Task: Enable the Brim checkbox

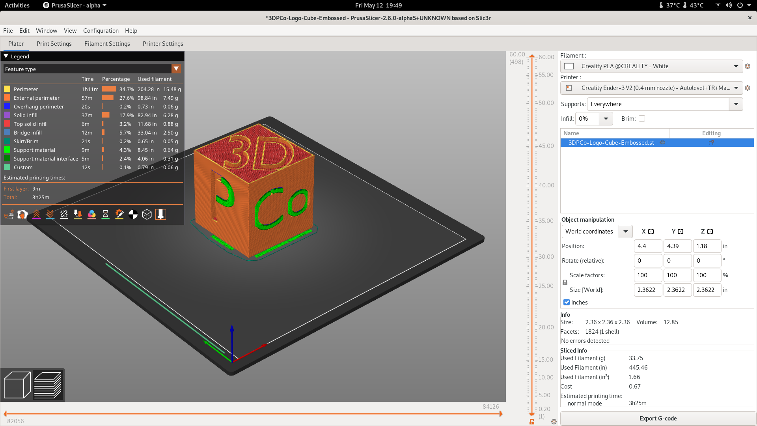Action: 642,119
